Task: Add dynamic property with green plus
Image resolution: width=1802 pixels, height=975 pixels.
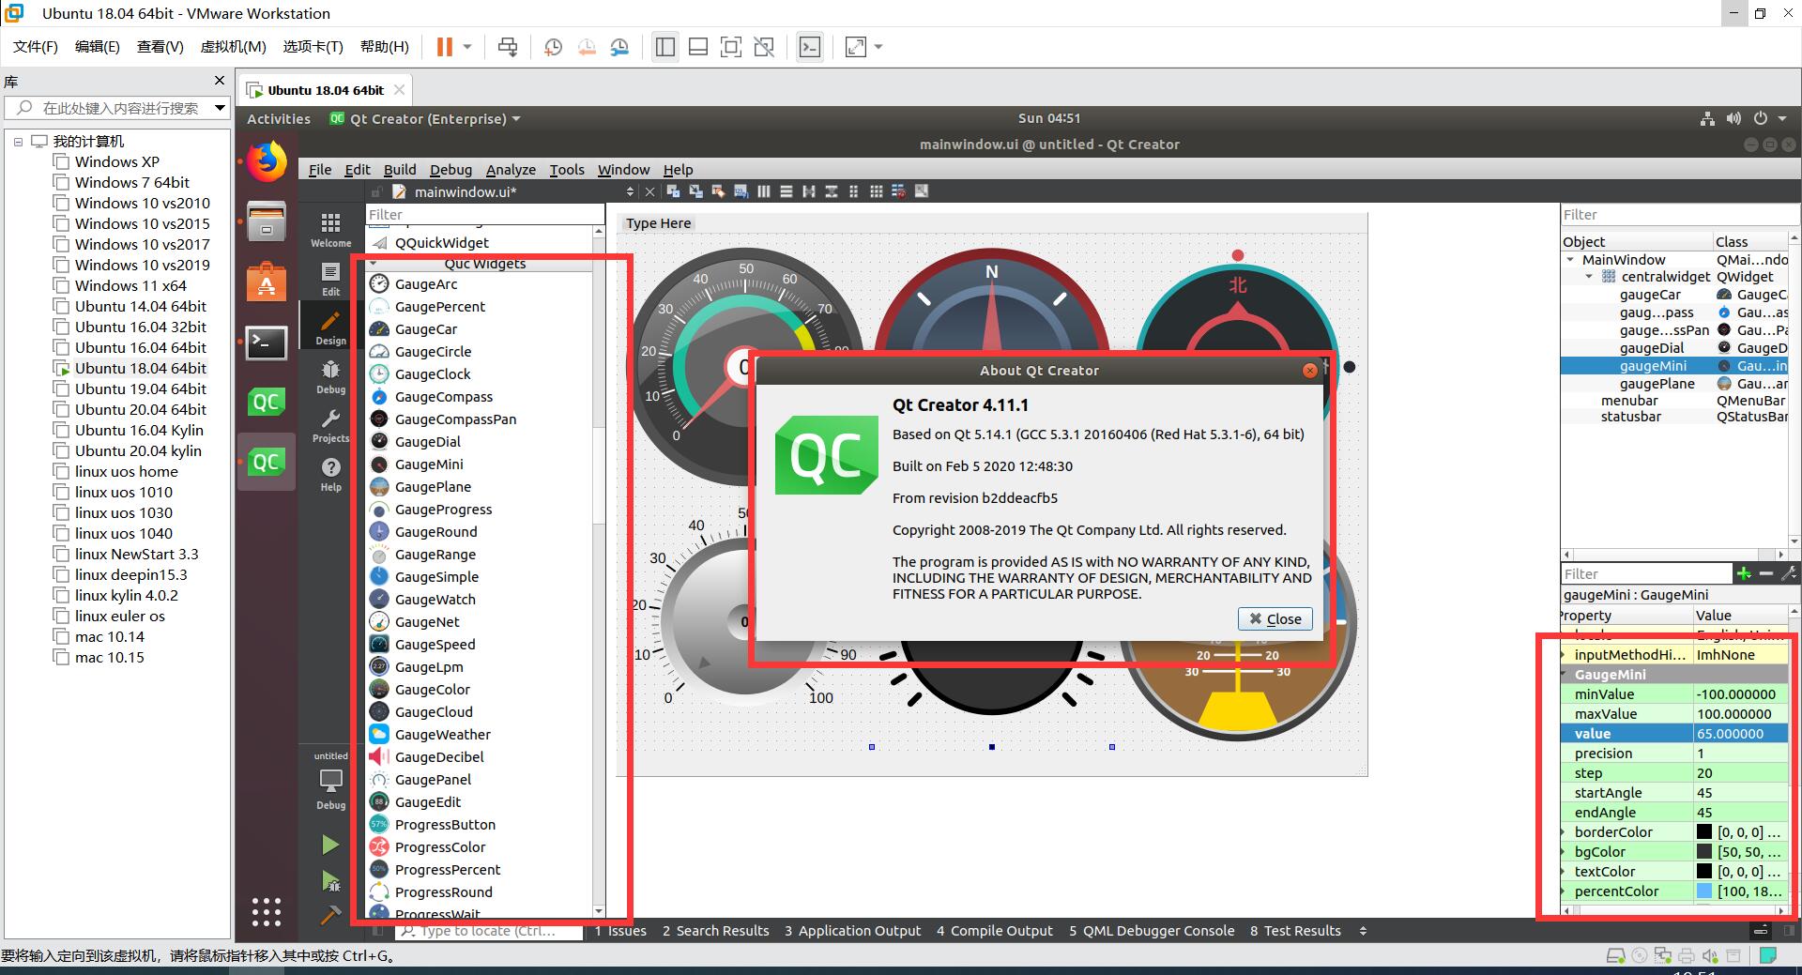Action: tap(1744, 573)
